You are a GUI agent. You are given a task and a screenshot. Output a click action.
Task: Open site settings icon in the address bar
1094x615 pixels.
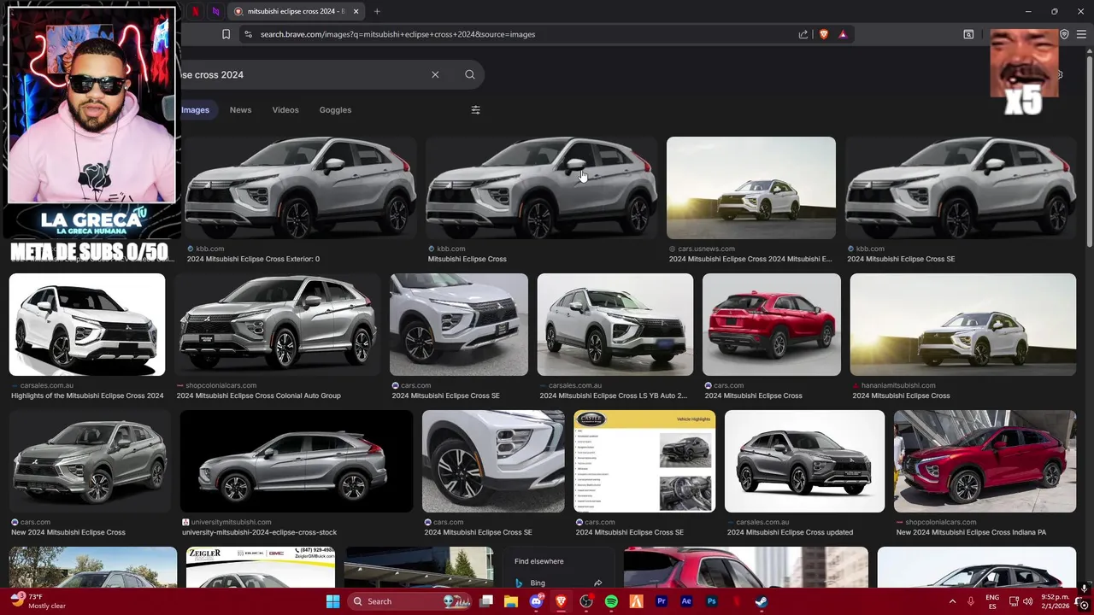click(248, 34)
